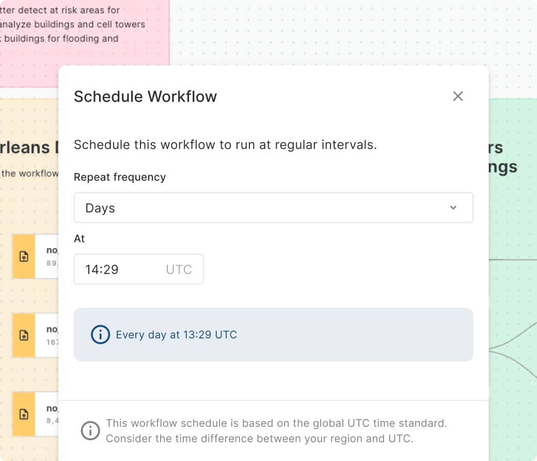Image resolution: width=537 pixels, height=461 pixels.
Task: Click the Schedule Workflow dialog title
Action: click(x=145, y=96)
